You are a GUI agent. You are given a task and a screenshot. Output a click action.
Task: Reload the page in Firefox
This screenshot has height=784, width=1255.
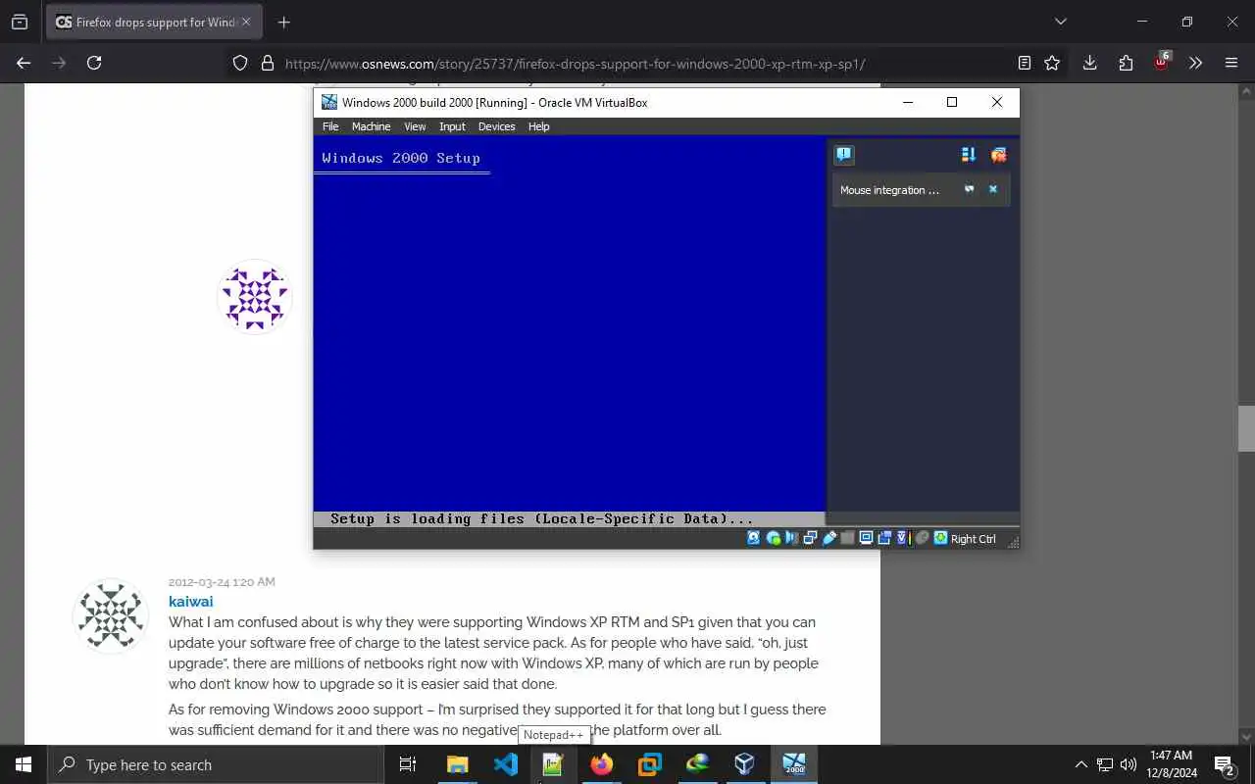[94, 63]
